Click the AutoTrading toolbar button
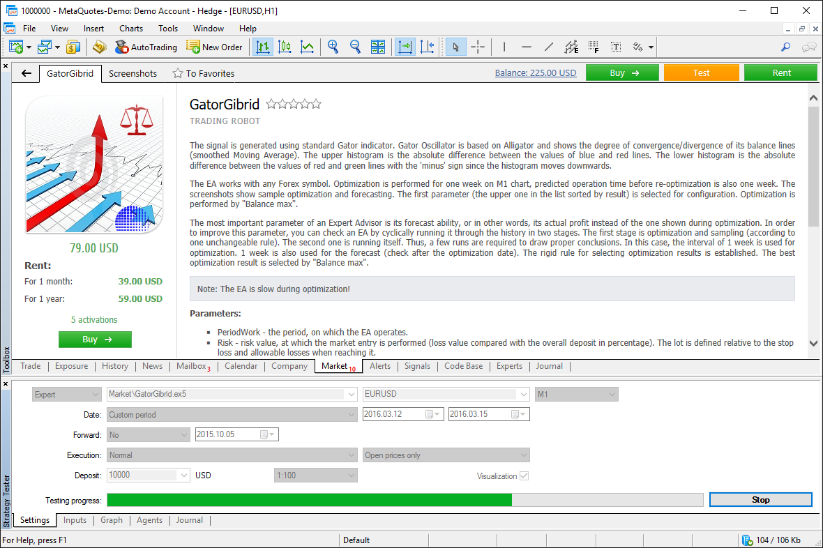This screenshot has height=548, width=823. coord(146,47)
